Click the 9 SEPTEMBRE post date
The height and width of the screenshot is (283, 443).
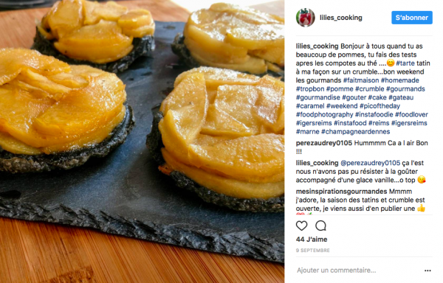click(x=312, y=251)
